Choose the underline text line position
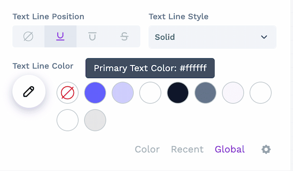 (60, 36)
